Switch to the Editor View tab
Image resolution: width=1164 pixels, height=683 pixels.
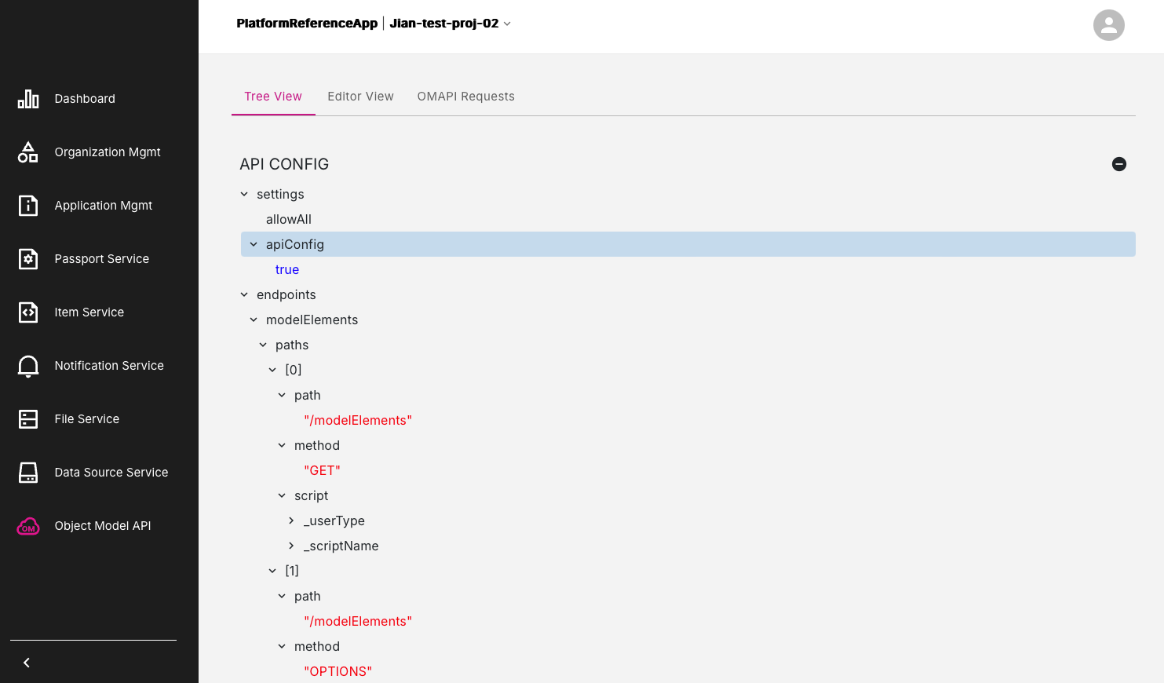(360, 97)
